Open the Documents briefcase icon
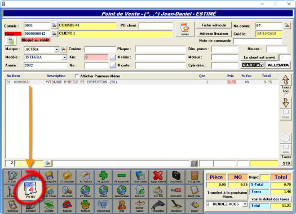 pos(176,177)
